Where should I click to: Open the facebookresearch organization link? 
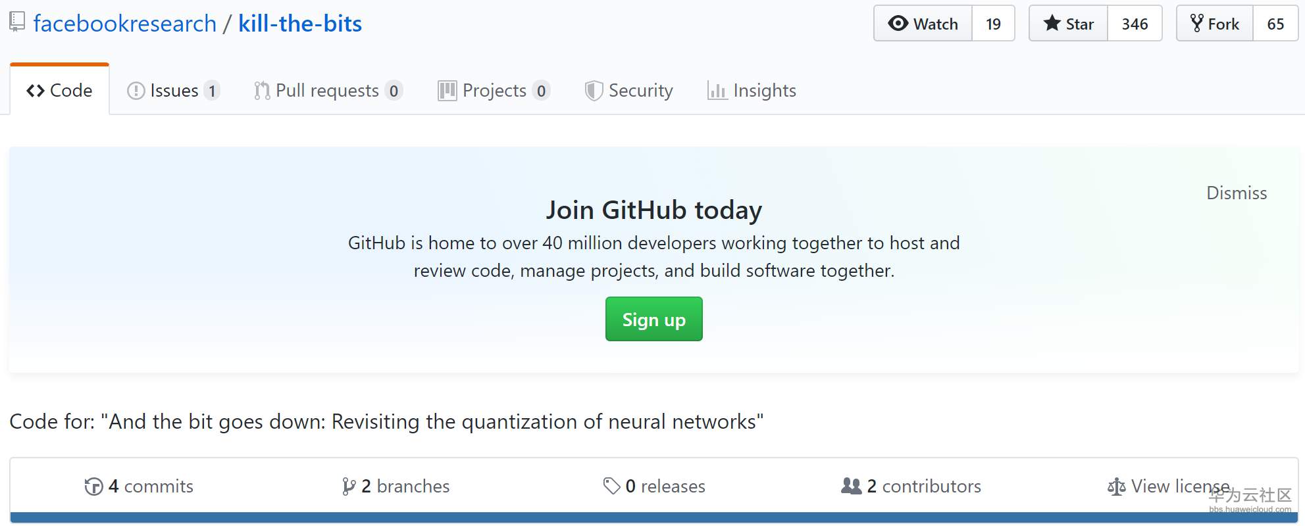pyautogui.click(x=125, y=24)
